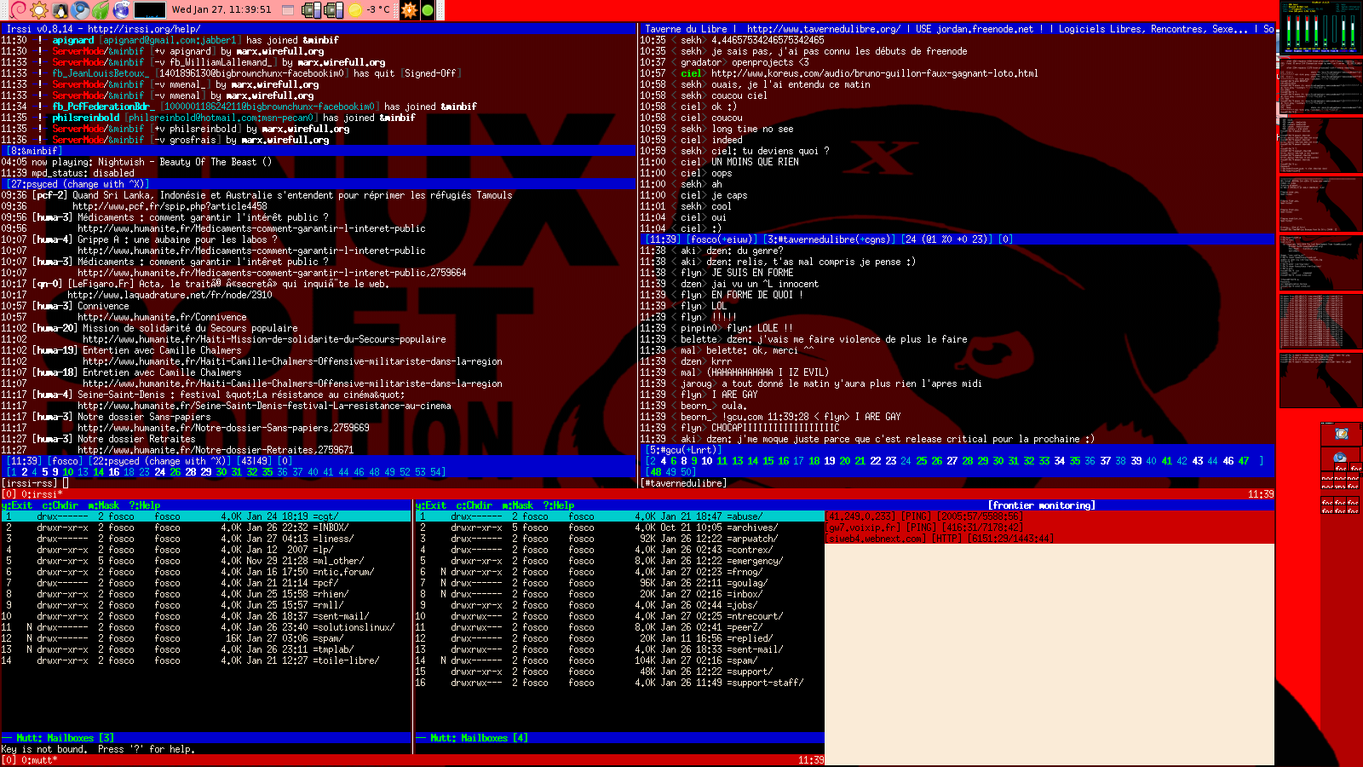Click the date and time clock

(221, 10)
